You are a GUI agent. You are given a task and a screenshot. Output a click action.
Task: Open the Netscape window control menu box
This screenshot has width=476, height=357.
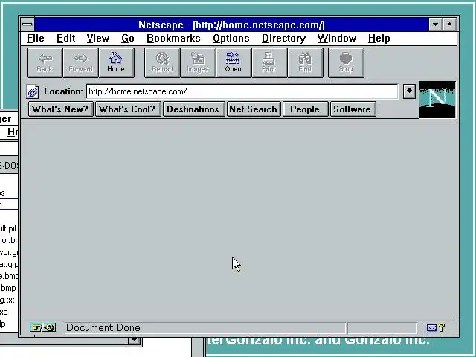click(28, 25)
